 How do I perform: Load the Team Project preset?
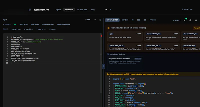pos(35,24)
